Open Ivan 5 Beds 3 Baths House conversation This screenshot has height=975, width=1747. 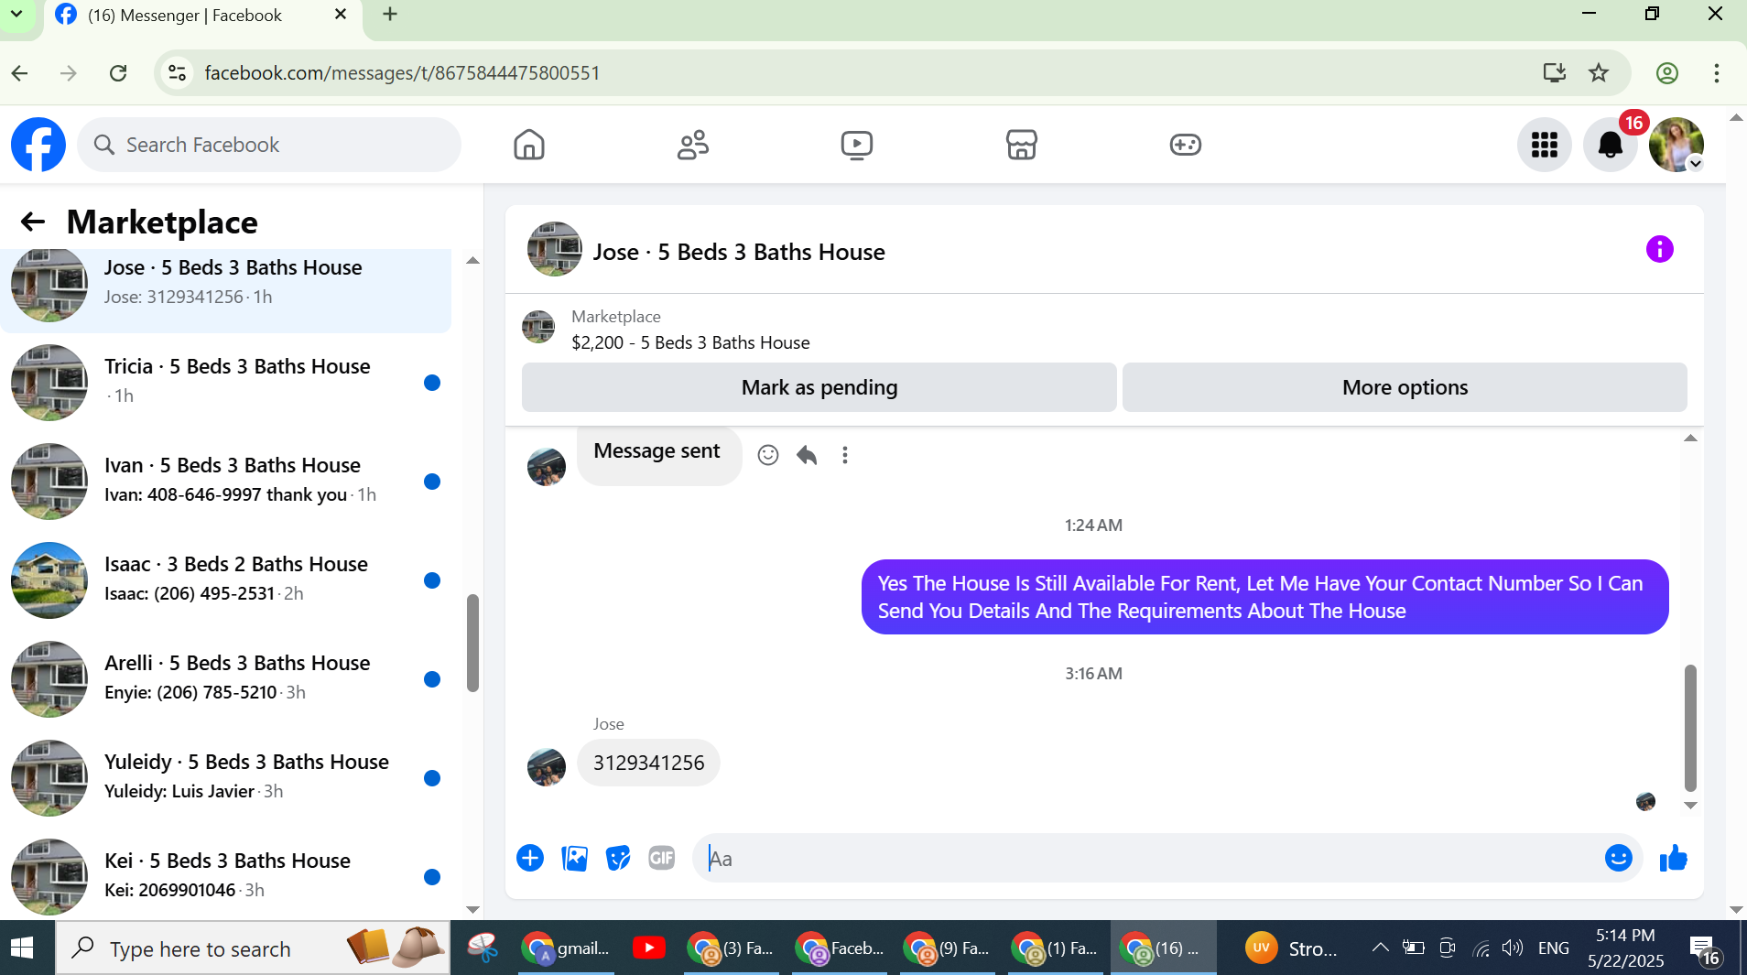225,481
